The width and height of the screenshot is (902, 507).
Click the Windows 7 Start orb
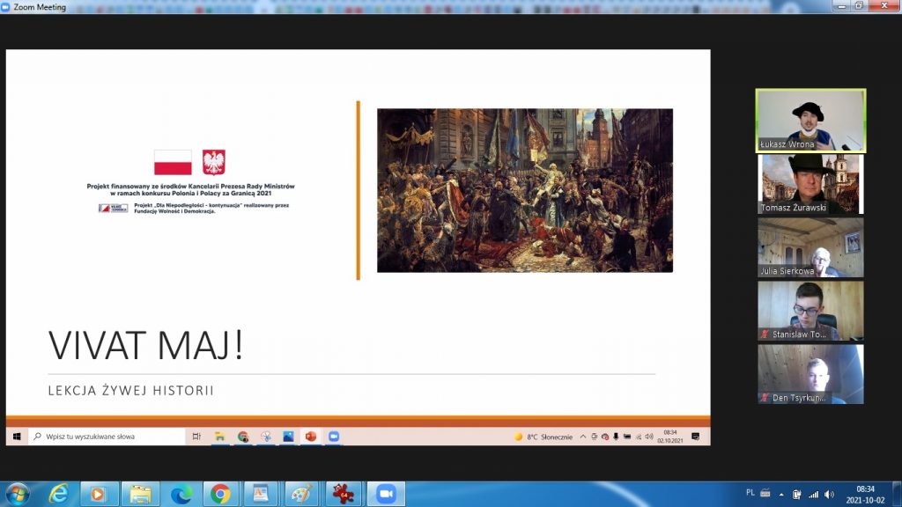[18, 494]
